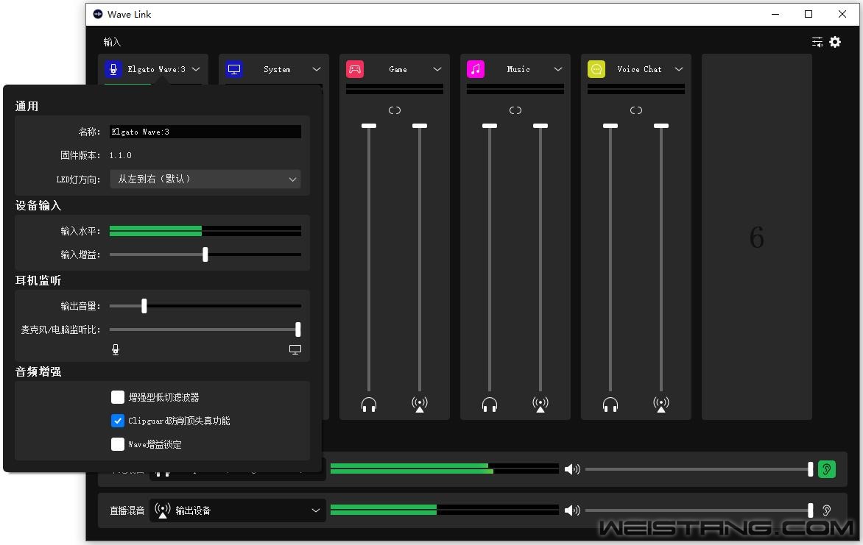863x545 pixels.
Task: Collapse the Elgato Wave:3 channel dropdown arrow
Action: pos(196,69)
